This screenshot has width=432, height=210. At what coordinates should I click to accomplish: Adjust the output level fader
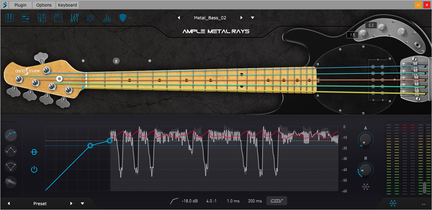425,188
